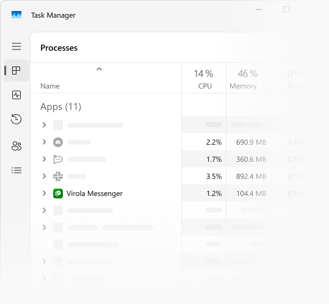
Task: Minimize the Task Manager window
Action: click(259, 9)
